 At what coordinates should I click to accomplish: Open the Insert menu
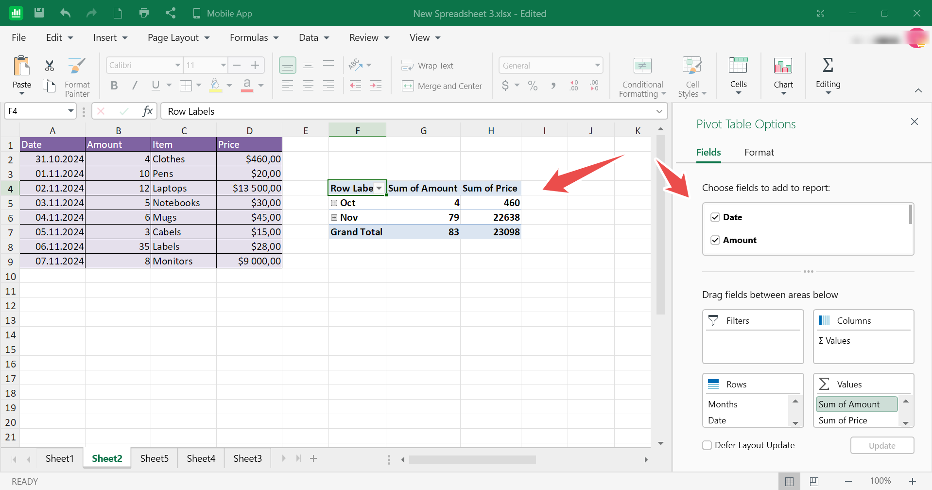click(x=110, y=37)
